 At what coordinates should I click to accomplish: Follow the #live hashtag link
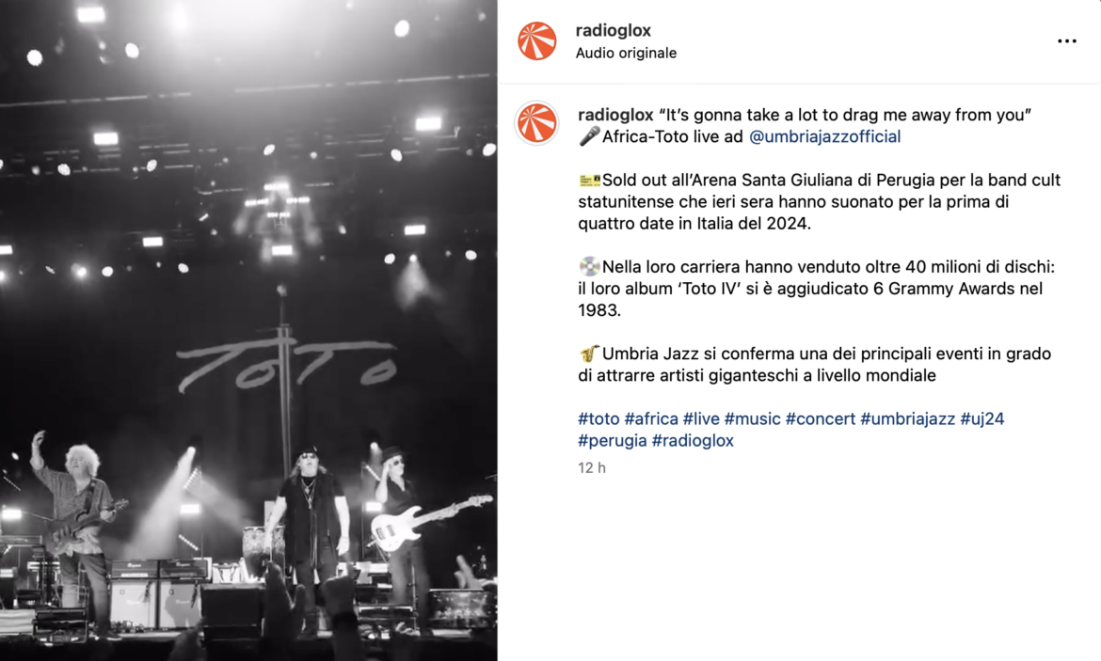tap(701, 419)
